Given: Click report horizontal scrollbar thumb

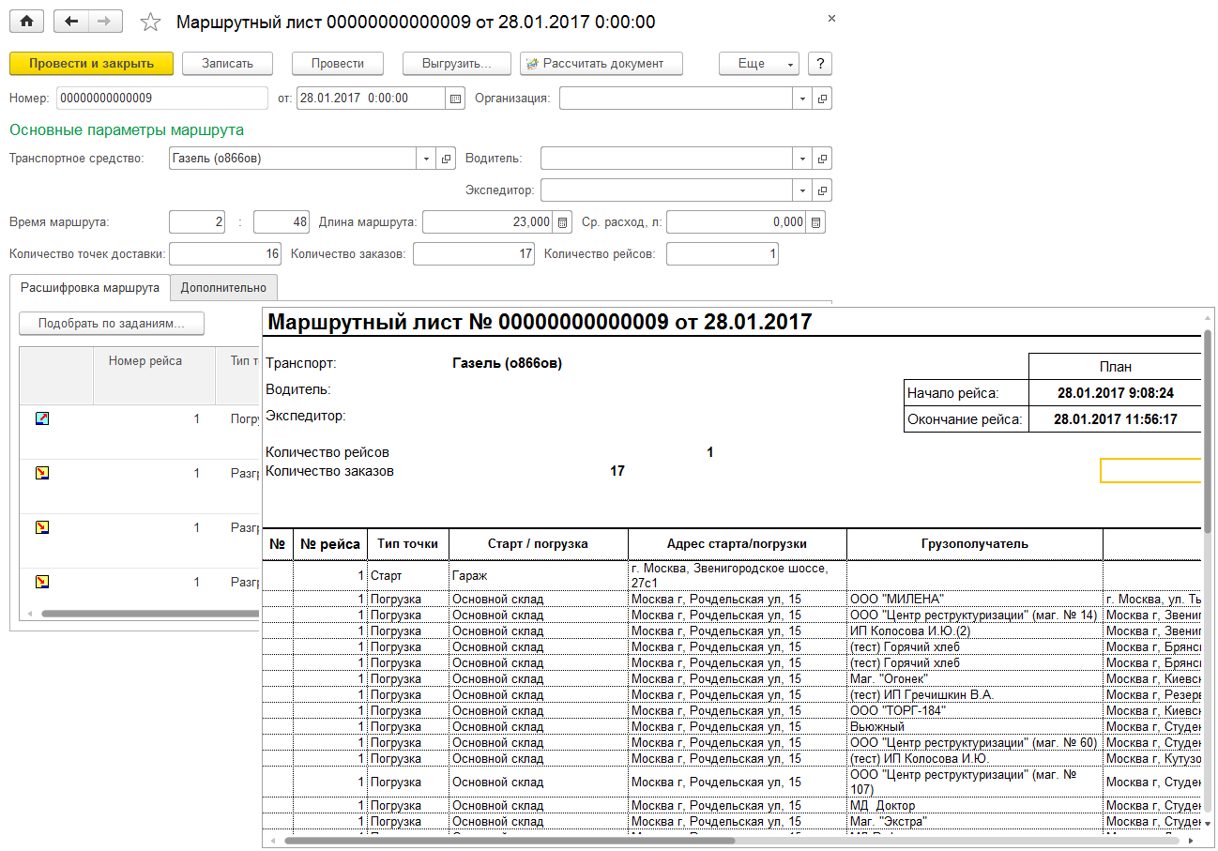Looking at the screenshot, I should point(508,841).
